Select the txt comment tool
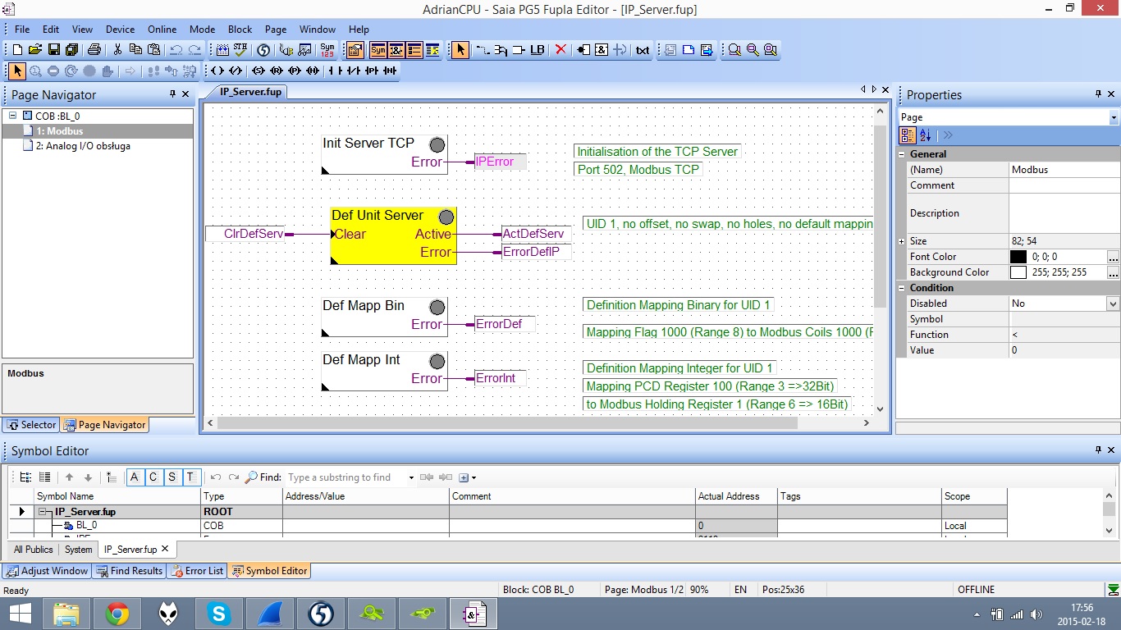 [642, 50]
